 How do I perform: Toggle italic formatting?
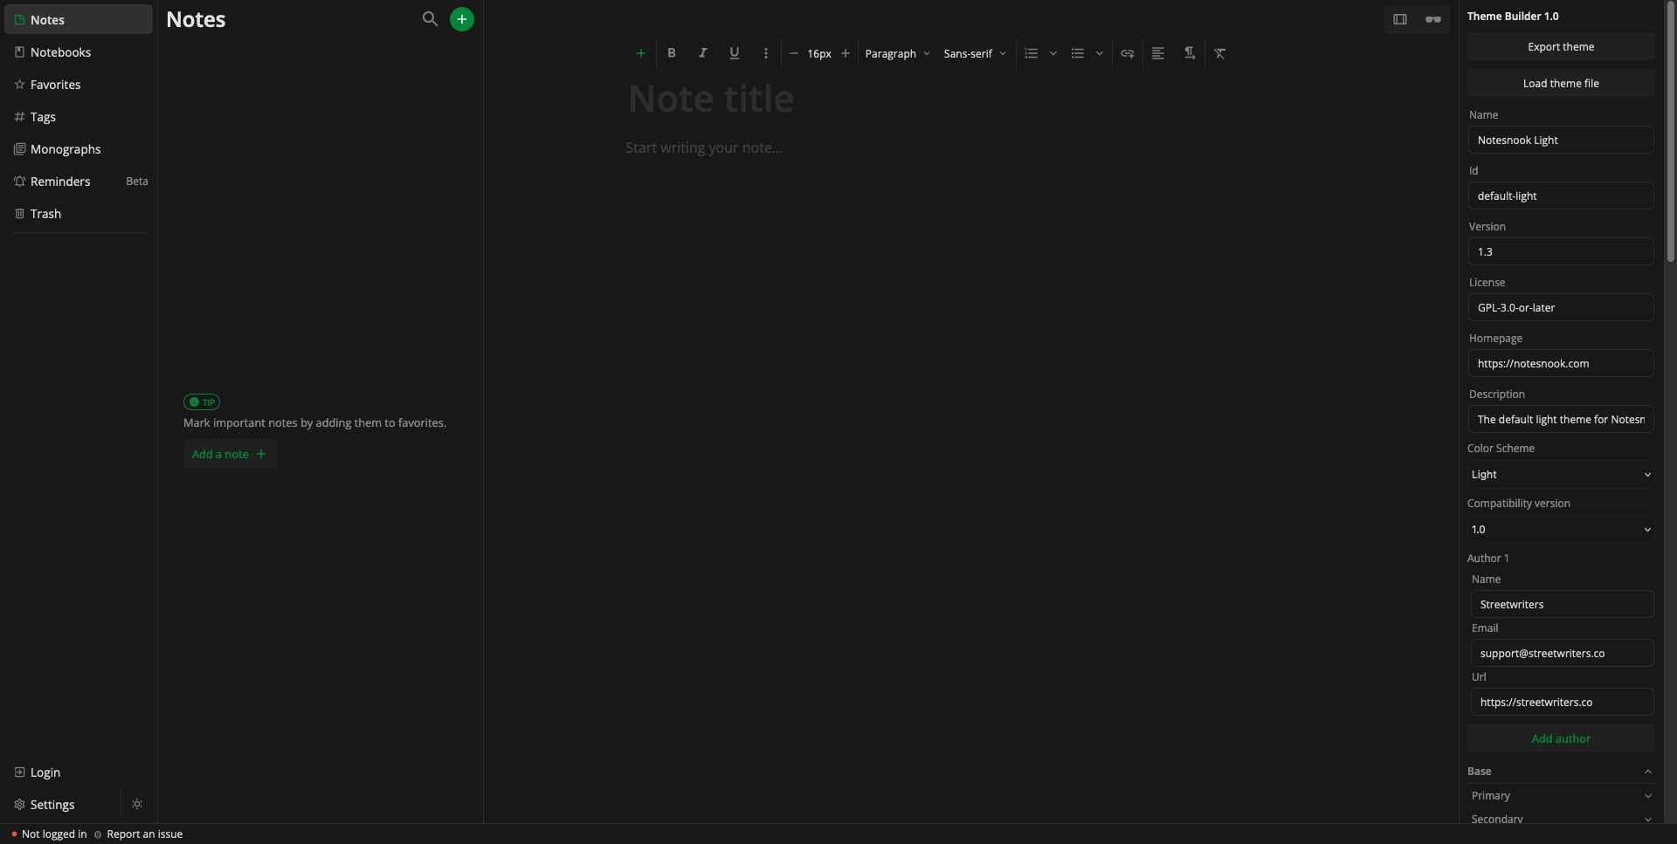[703, 53]
